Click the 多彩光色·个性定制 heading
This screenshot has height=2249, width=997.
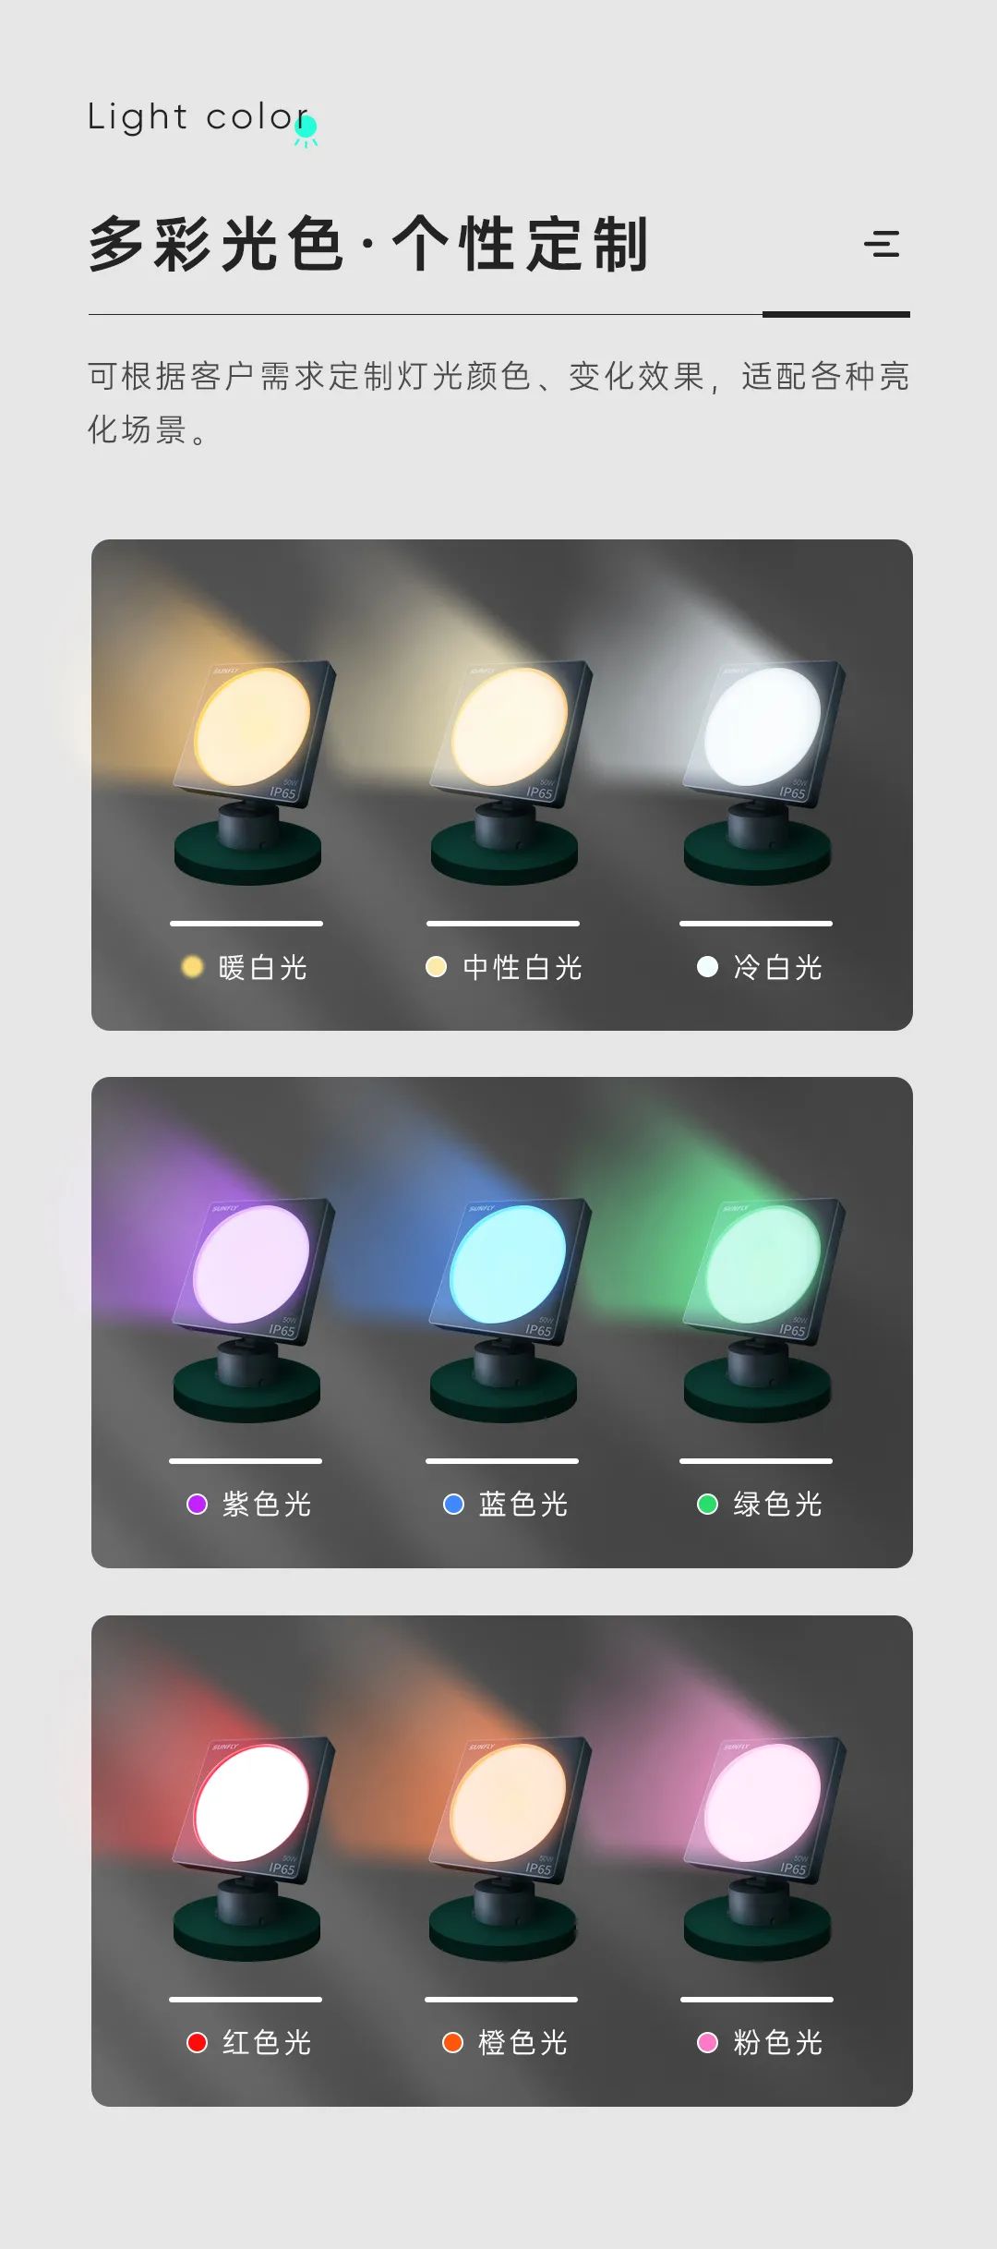[x=369, y=244]
